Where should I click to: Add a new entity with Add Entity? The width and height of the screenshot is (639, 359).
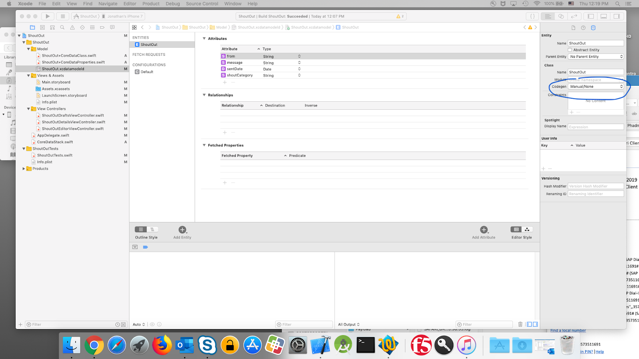pyautogui.click(x=182, y=230)
